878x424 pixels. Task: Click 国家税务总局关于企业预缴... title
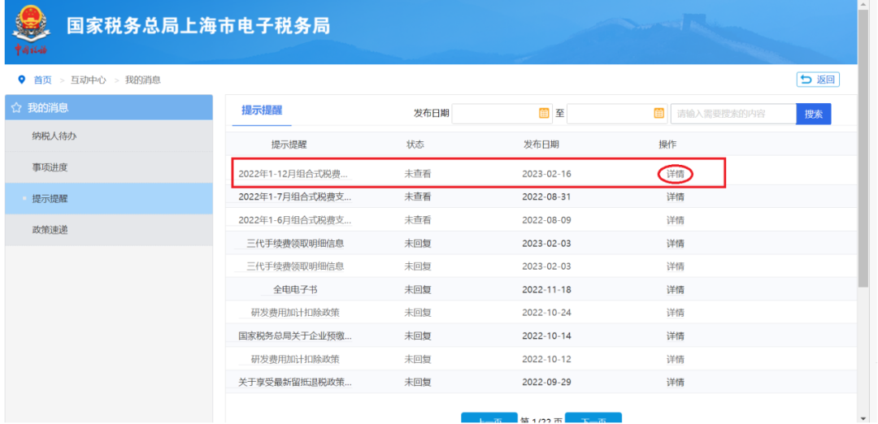[295, 336]
